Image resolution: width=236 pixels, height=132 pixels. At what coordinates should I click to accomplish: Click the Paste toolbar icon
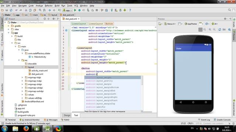(x=35, y=10)
